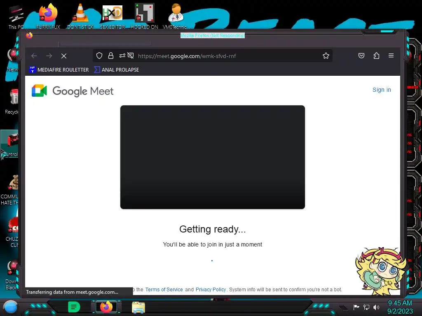Open site permissions icon in address bar
The image size is (422, 316).
[x=122, y=56]
